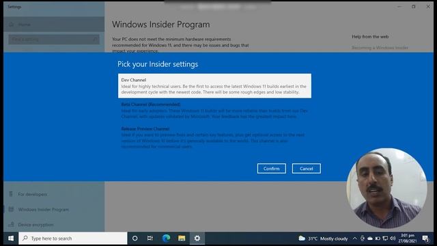The width and height of the screenshot is (437, 246).
Task: Open Cortana from the taskbar circle icon
Action: point(135,238)
